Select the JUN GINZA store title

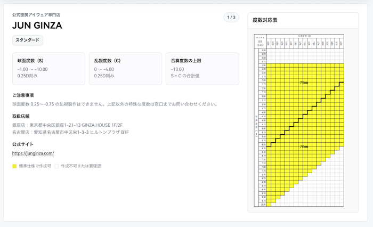point(37,26)
